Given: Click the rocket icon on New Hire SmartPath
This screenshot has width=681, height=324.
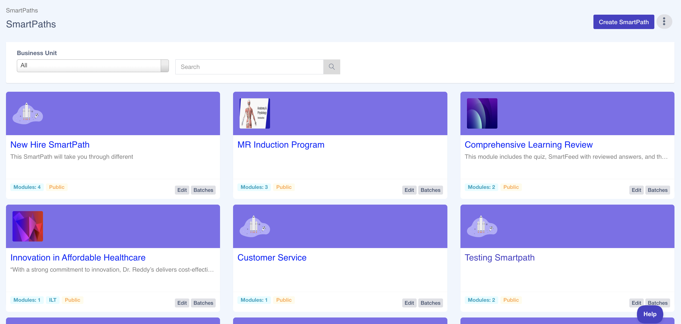Looking at the screenshot, I should pos(27,113).
